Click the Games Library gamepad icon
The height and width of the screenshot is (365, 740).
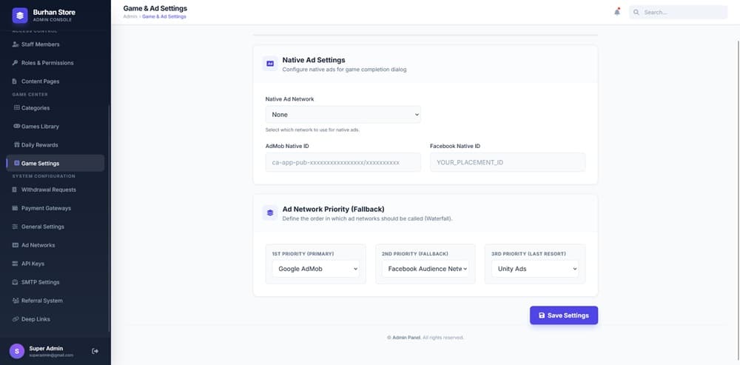point(16,127)
